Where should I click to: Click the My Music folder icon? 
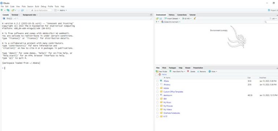[161, 102]
